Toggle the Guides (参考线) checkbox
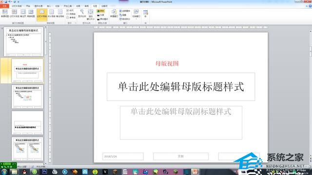The height and width of the screenshot is (175, 312). (x=71, y=17)
